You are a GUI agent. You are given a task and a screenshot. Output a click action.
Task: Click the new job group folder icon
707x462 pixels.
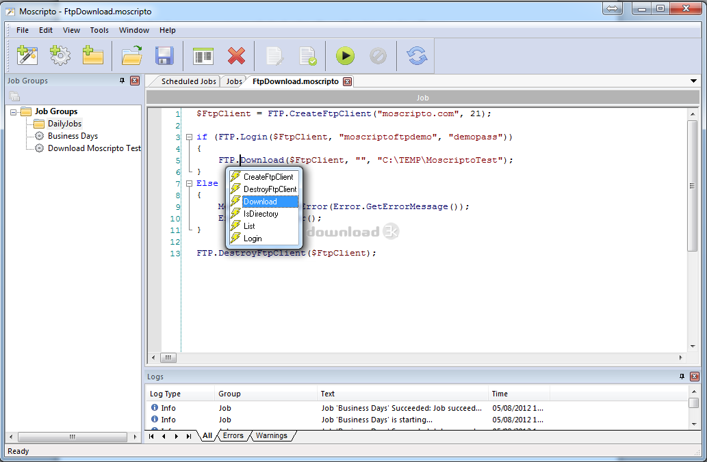[92, 55]
